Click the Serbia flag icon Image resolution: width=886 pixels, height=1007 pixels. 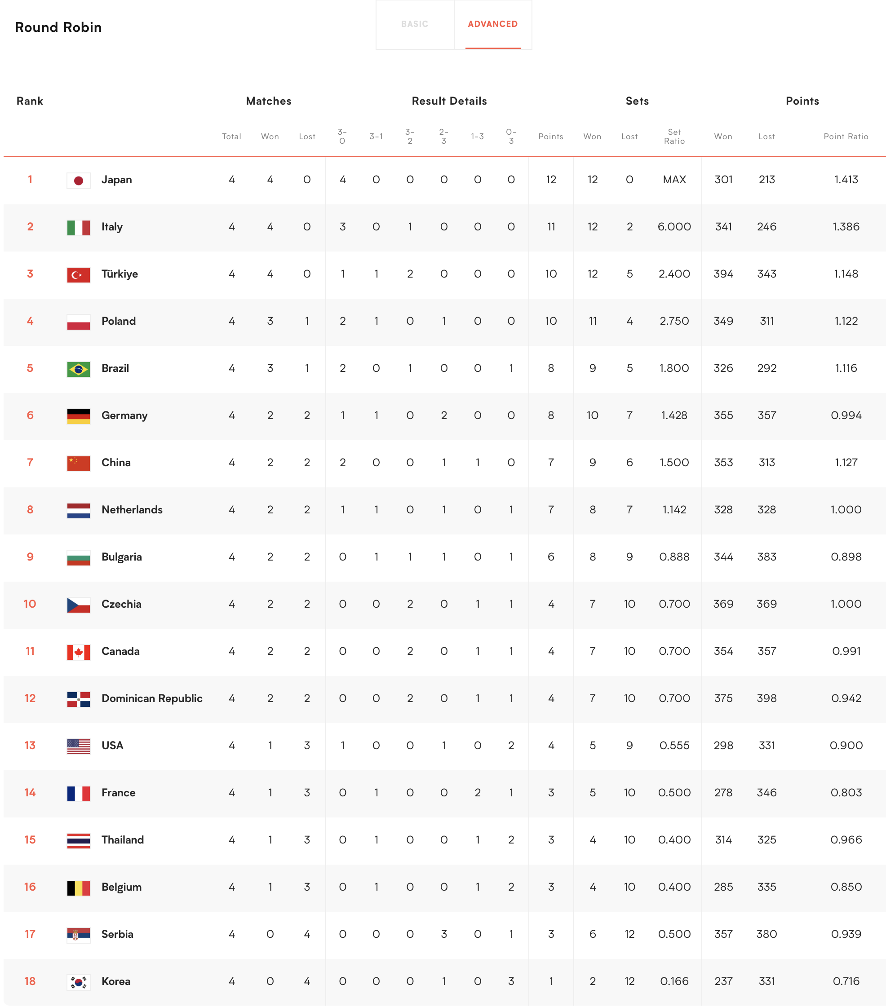pyautogui.click(x=78, y=935)
